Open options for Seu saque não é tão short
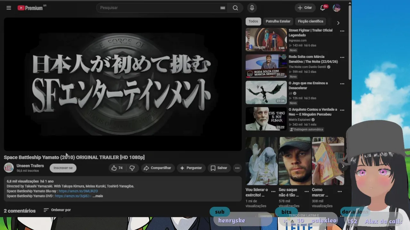The height and width of the screenshot is (230, 410). coord(307,192)
